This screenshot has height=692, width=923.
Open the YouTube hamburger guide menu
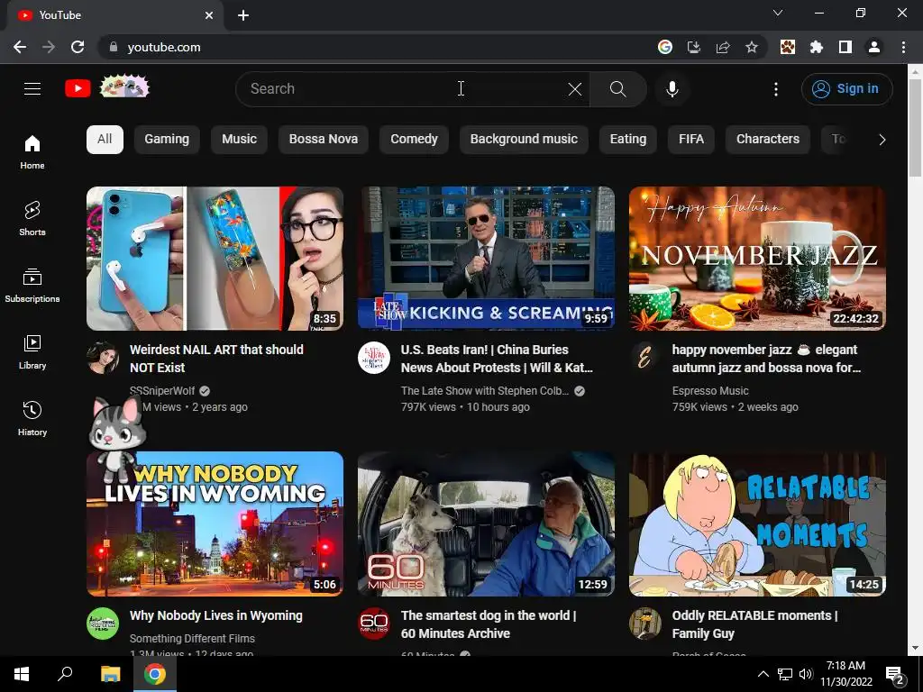pos(32,89)
